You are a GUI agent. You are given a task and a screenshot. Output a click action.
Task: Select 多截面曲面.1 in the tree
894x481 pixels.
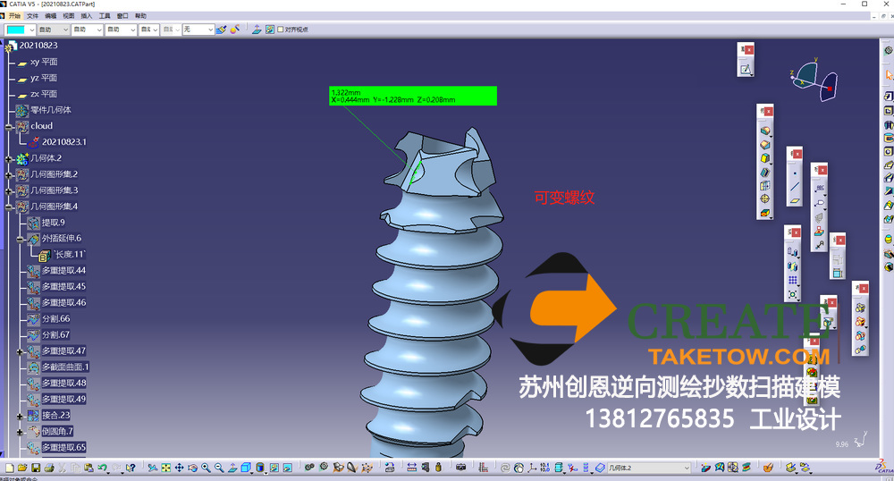coord(65,367)
